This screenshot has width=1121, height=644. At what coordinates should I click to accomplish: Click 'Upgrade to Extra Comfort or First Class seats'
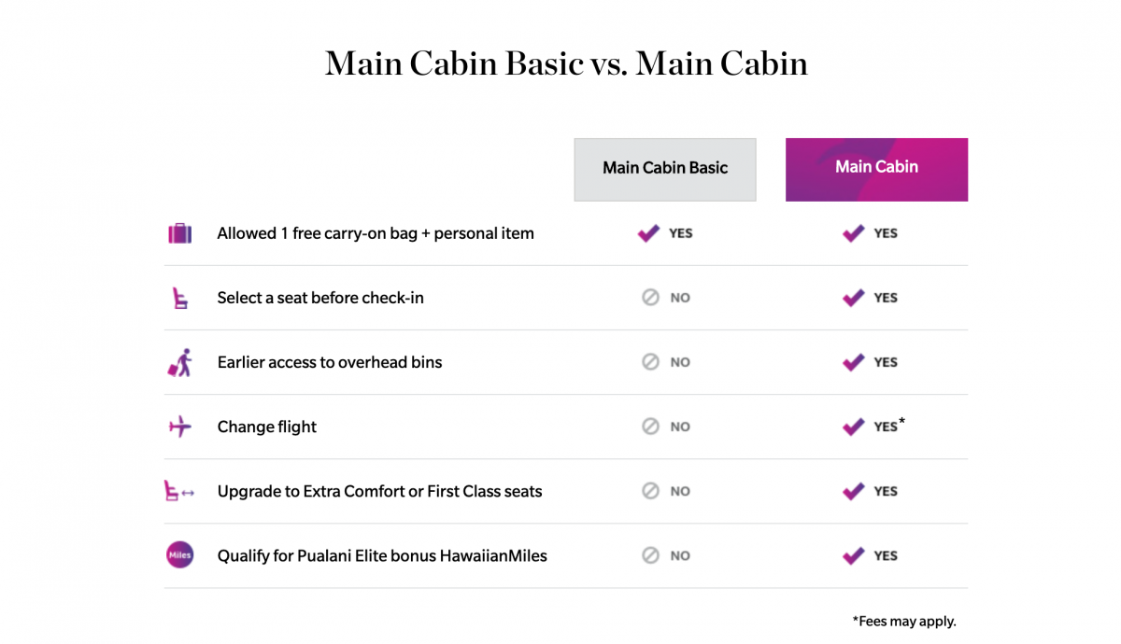coord(379,491)
